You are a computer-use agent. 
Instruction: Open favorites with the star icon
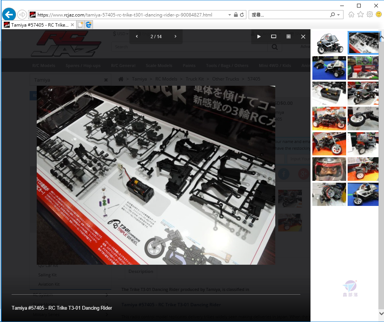pos(360,15)
